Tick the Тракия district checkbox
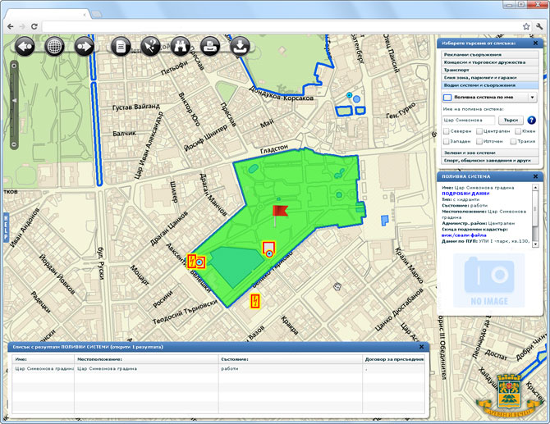The image size is (550, 424). click(x=513, y=141)
